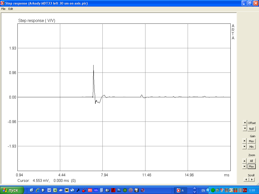The image size is (259, 194).
Task: Click the red ball waveform quick launch icon
Action: tap(84, 190)
